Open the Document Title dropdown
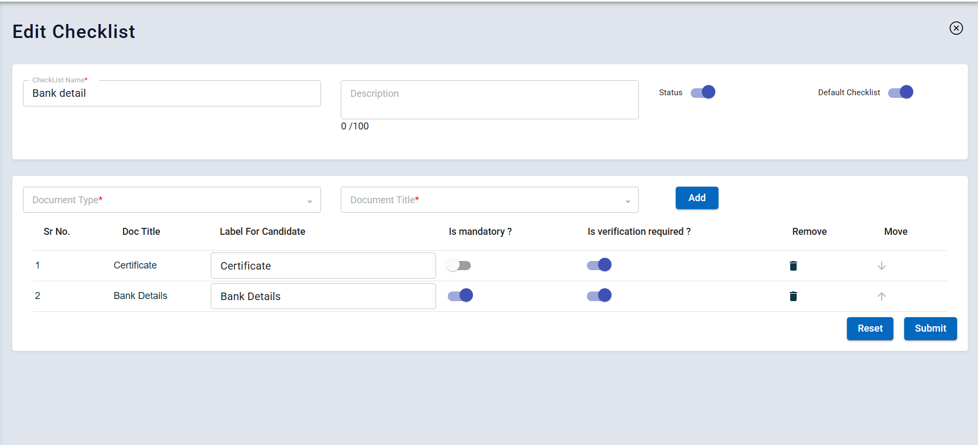This screenshot has height=445, width=978. click(490, 200)
